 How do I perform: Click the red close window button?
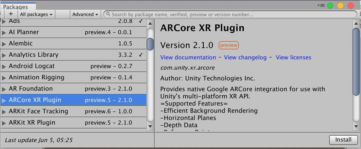point(351,5)
